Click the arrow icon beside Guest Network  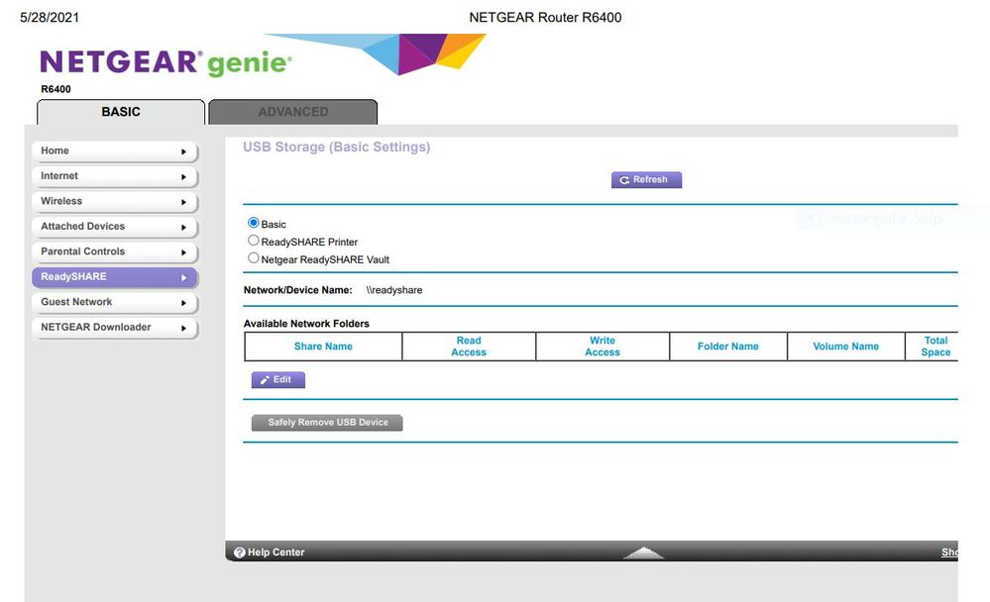(x=183, y=303)
